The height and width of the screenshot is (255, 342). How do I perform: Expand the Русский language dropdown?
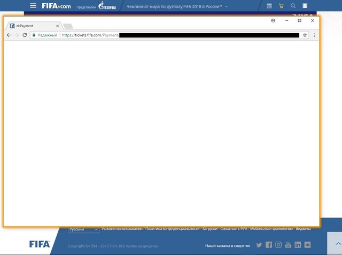pos(83,229)
